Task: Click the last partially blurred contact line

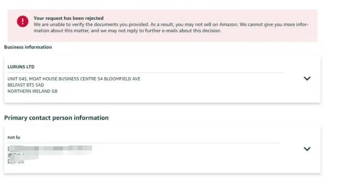Action: pos(15,162)
